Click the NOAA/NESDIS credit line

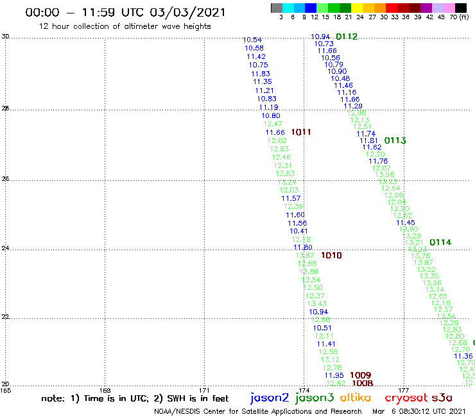tap(258, 411)
